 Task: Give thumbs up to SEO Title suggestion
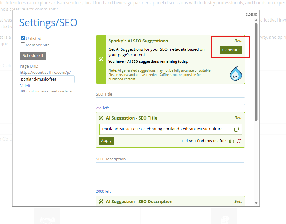[x=231, y=141]
